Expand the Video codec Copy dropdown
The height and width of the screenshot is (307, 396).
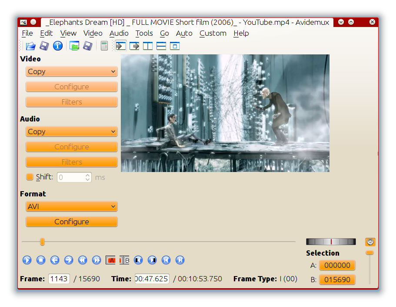[x=71, y=71]
